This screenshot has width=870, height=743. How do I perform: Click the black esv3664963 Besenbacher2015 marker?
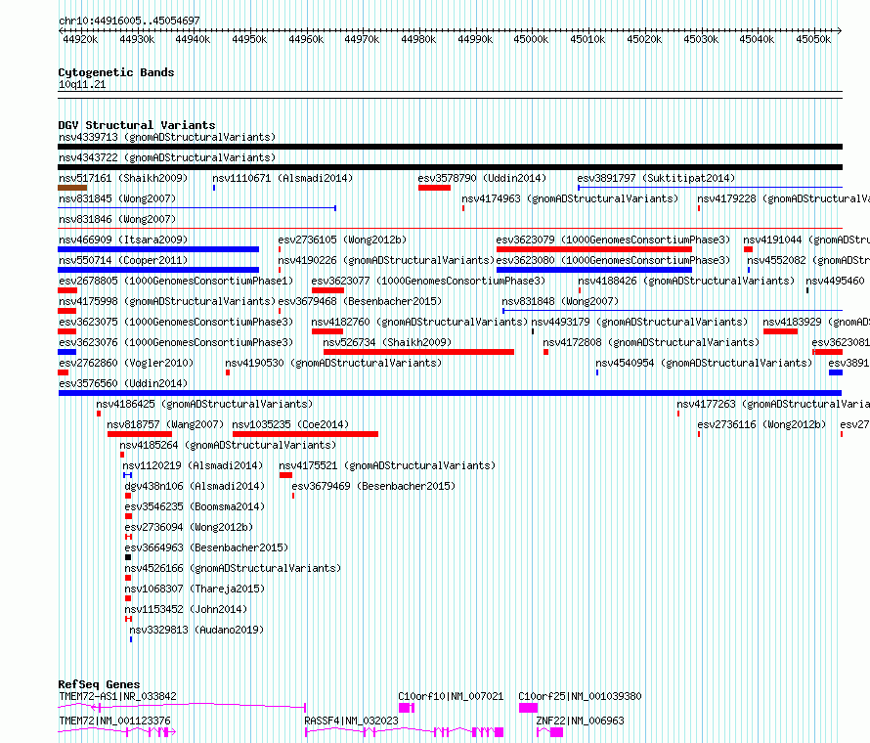(128, 557)
